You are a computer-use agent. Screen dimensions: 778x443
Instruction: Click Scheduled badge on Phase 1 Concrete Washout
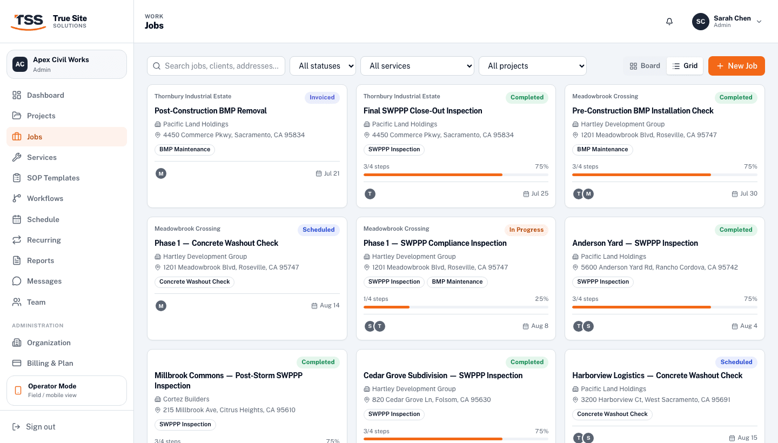click(319, 230)
